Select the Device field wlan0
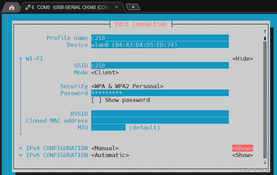 click(160, 45)
